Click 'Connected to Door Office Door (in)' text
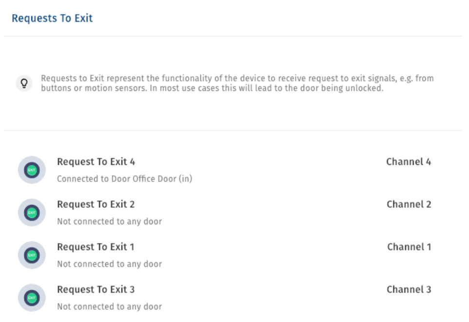The width and height of the screenshot is (469, 322). [124, 179]
